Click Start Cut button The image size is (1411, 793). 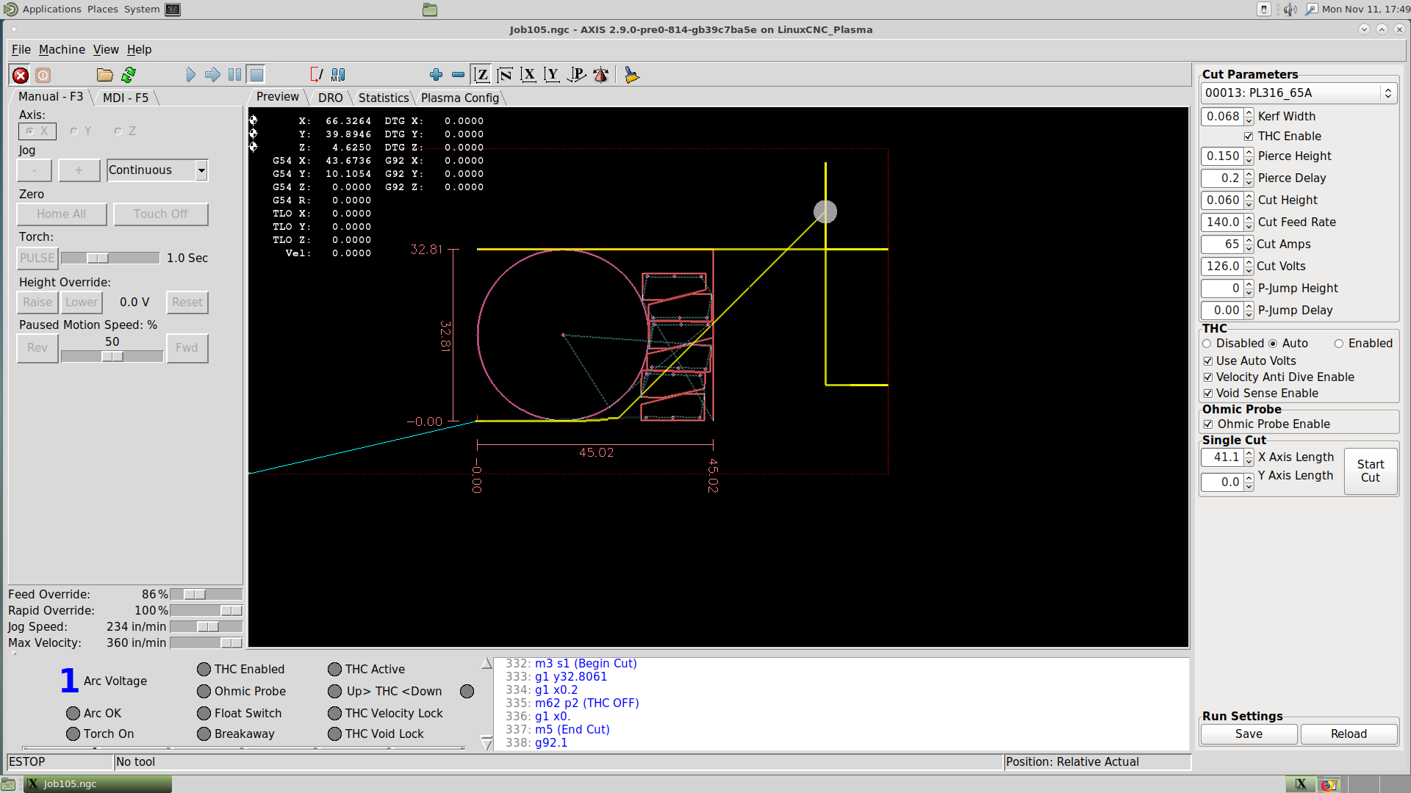point(1371,471)
